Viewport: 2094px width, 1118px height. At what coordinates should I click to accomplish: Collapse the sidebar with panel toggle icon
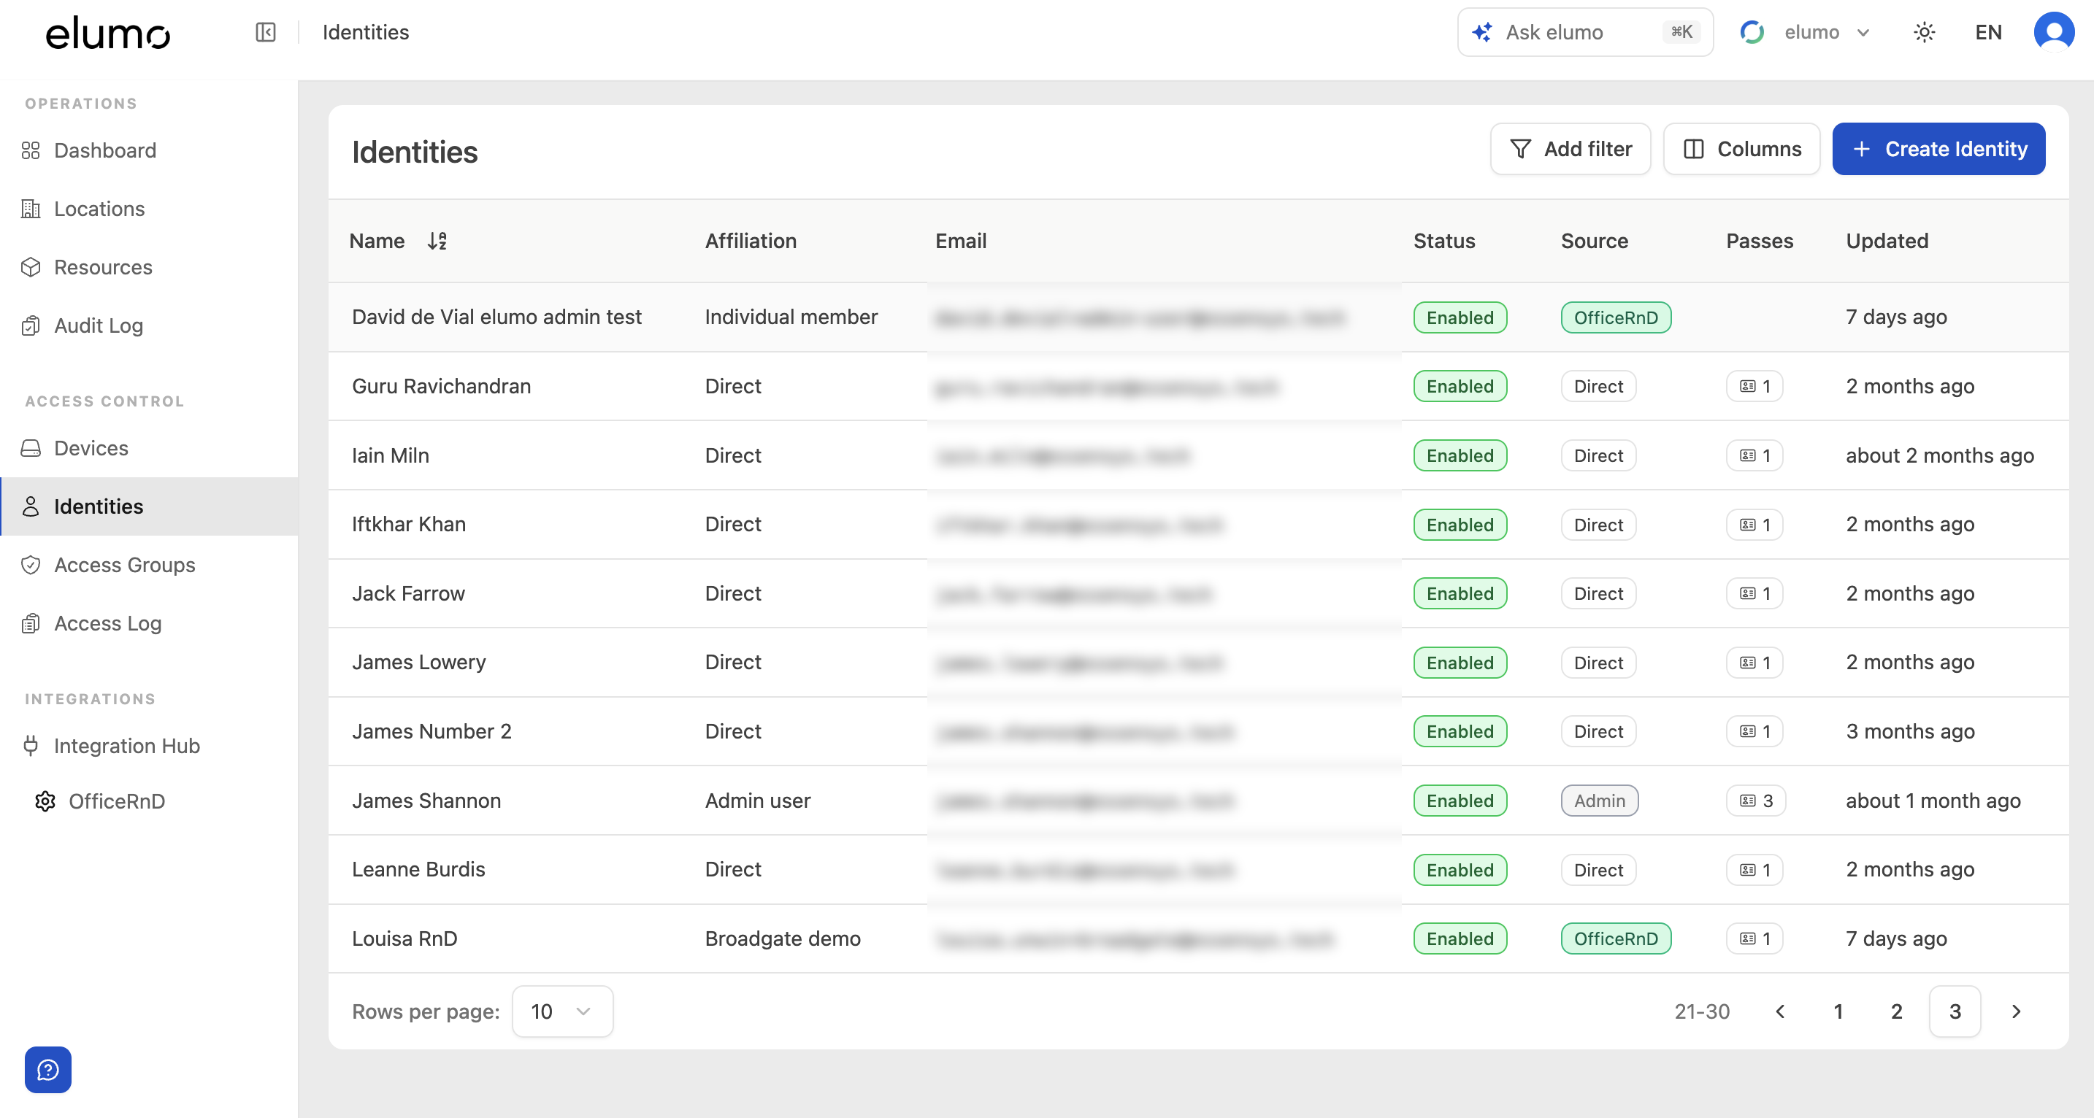tap(266, 33)
